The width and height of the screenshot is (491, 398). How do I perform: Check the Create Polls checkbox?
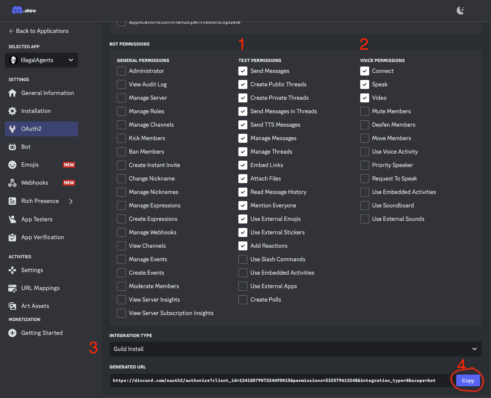[243, 300]
